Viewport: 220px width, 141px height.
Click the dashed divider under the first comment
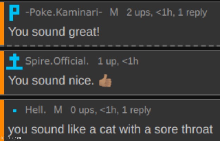coord(112,46)
